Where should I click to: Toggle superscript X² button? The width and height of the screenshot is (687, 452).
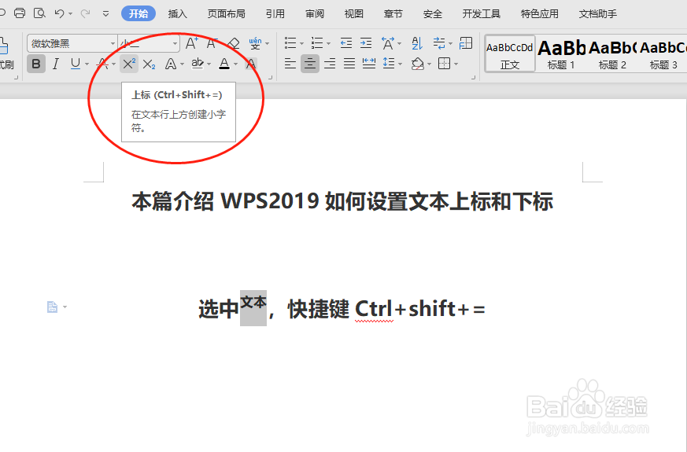click(x=129, y=64)
